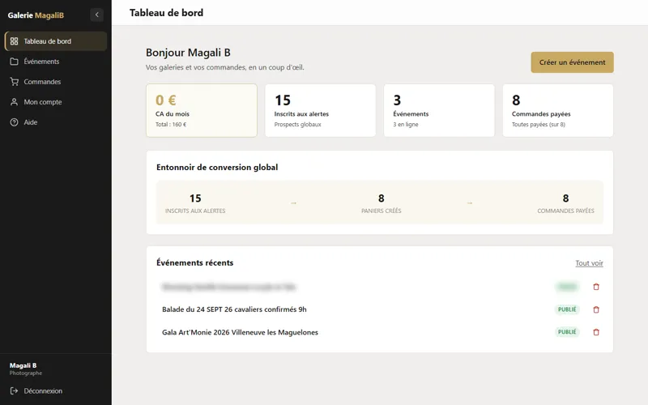Click the Événements récents heading

coord(194,262)
